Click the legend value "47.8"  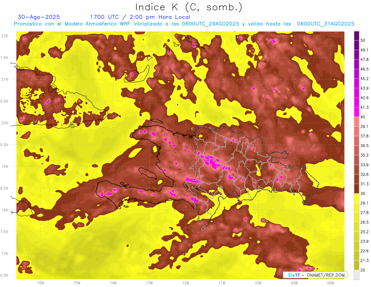click(x=365, y=59)
